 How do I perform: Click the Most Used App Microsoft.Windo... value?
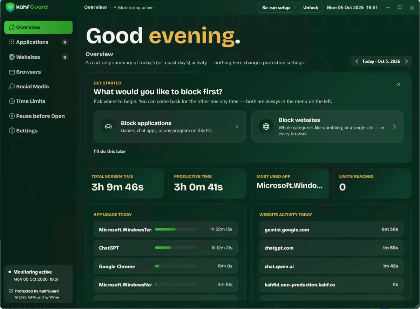(x=290, y=186)
